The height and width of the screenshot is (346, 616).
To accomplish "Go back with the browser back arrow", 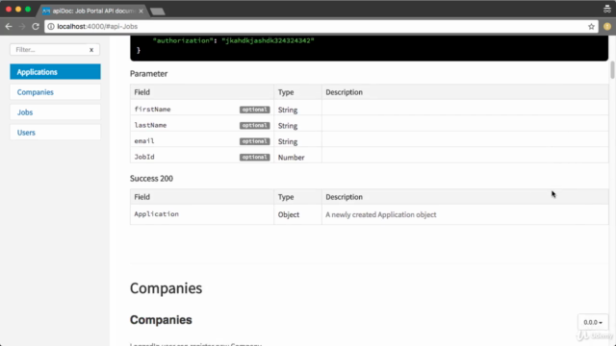I will 9,27.
